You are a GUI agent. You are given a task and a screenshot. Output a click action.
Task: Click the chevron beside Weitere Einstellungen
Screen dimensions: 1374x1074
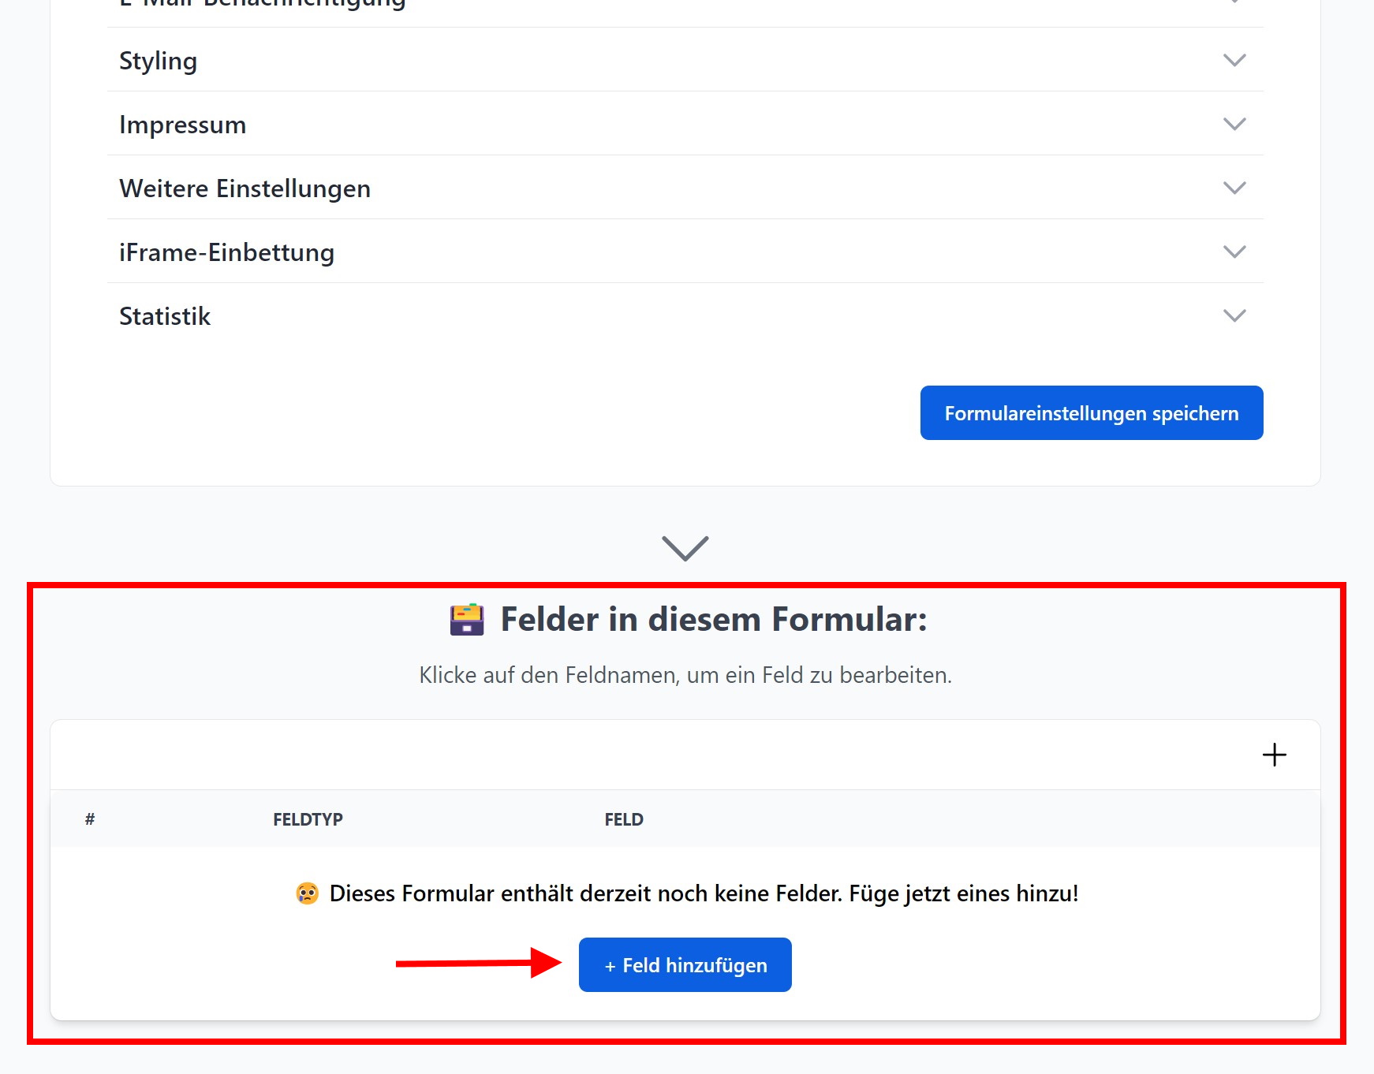pyautogui.click(x=1234, y=188)
